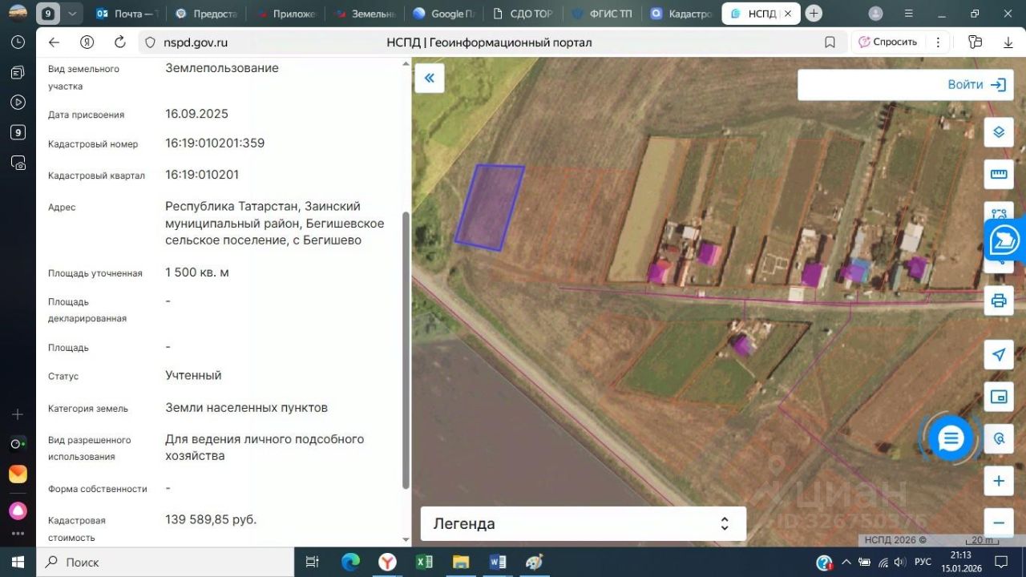
Task: Open the sidebar Alice assistant icon
Action: [x=18, y=510]
